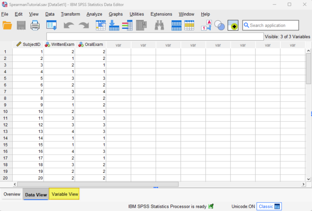The height and width of the screenshot is (211, 312).
Task: Click the vertical scrollbar down arrow
Action: 308,178
